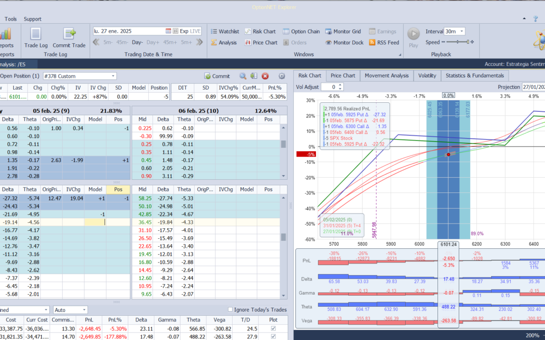Screen dimensions: 545x340
Task: Open the RSS Feed window
Action: (x=384, y=42)
